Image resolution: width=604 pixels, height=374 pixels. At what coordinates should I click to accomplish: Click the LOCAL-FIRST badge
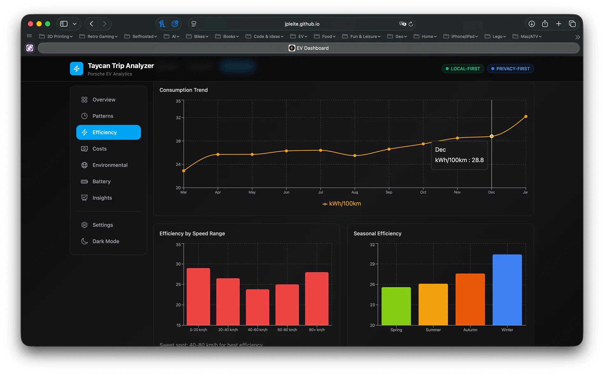[x=463, y=69]
